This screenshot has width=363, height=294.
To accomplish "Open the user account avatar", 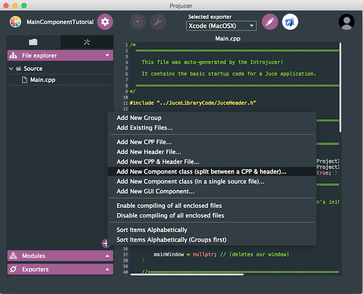I will (347, 22).
